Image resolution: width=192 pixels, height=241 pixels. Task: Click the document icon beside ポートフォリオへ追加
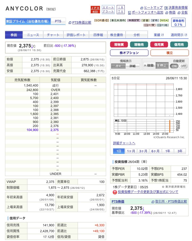click(130, 13)
